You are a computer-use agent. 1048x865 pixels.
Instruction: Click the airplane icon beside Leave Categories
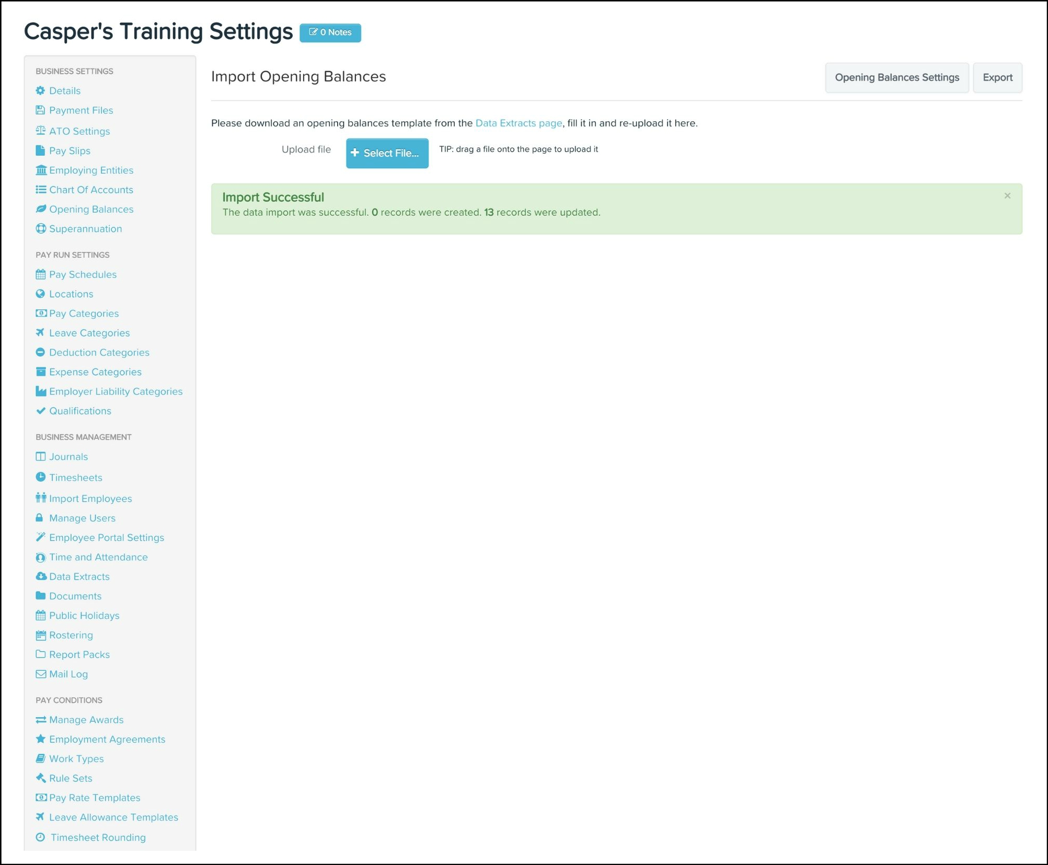pyautogui.click(x=40, y=332)
